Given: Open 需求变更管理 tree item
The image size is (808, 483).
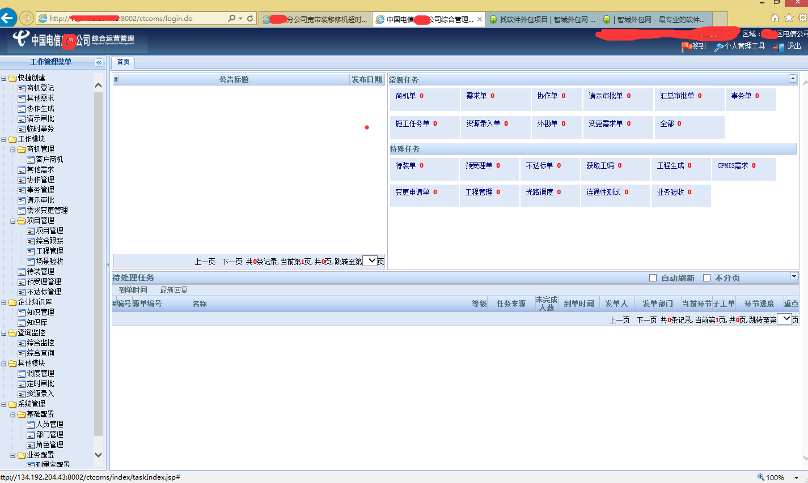Looking at the screenshot, I should (x=47, y=211).
